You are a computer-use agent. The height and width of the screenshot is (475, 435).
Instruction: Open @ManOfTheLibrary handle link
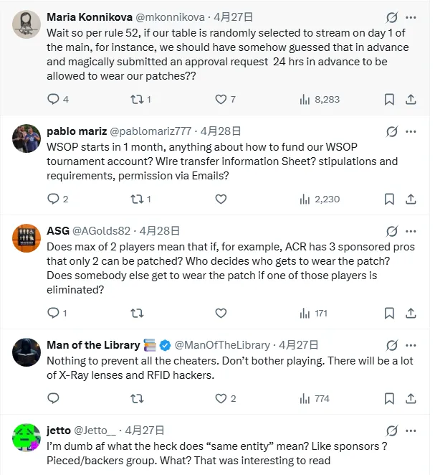point(223,345)
